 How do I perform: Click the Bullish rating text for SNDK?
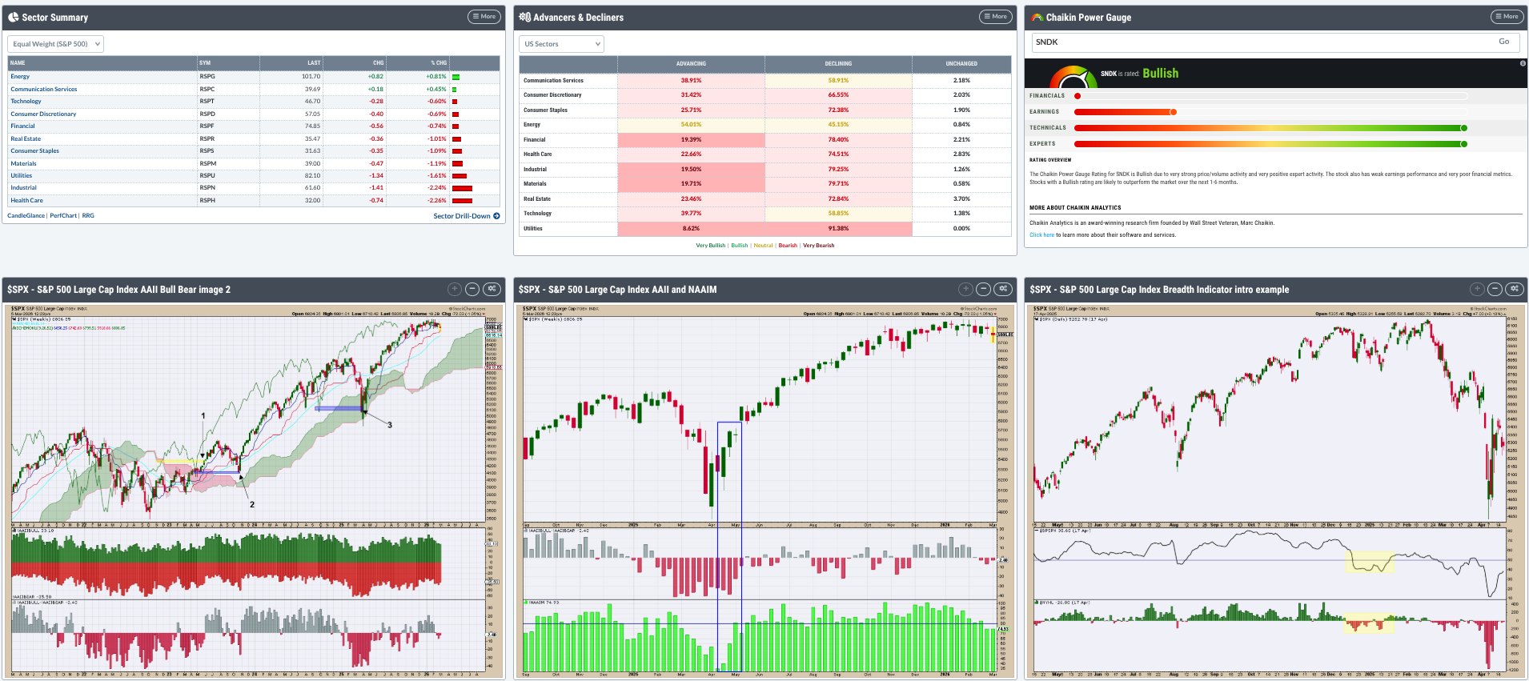pos(1160,73)
